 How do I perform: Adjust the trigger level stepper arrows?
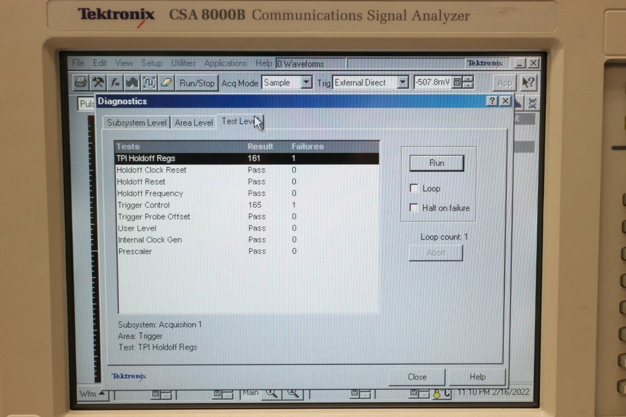point(468,82)
